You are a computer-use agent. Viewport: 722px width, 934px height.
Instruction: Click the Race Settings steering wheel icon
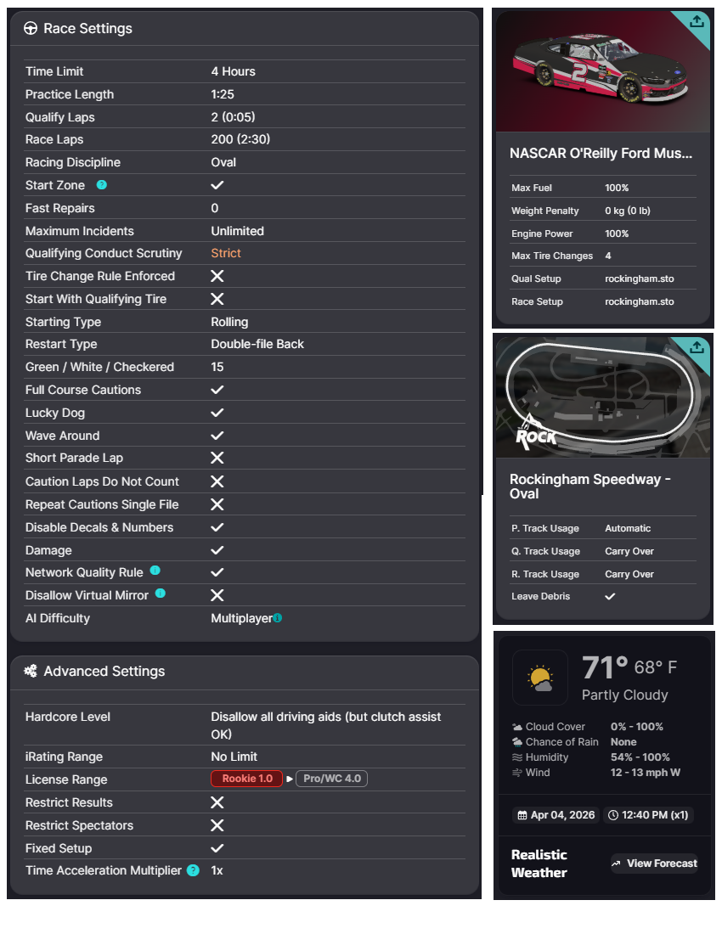pyautogui.click(x=31, y=28)
